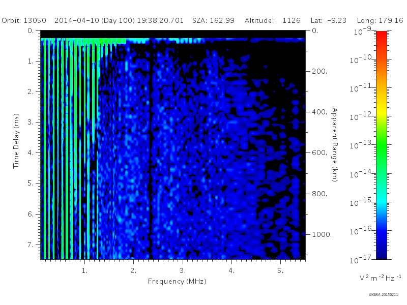
Task: Click the Lat: -9.23 header text
Action: pyautogui.click(x=329, y=20)
